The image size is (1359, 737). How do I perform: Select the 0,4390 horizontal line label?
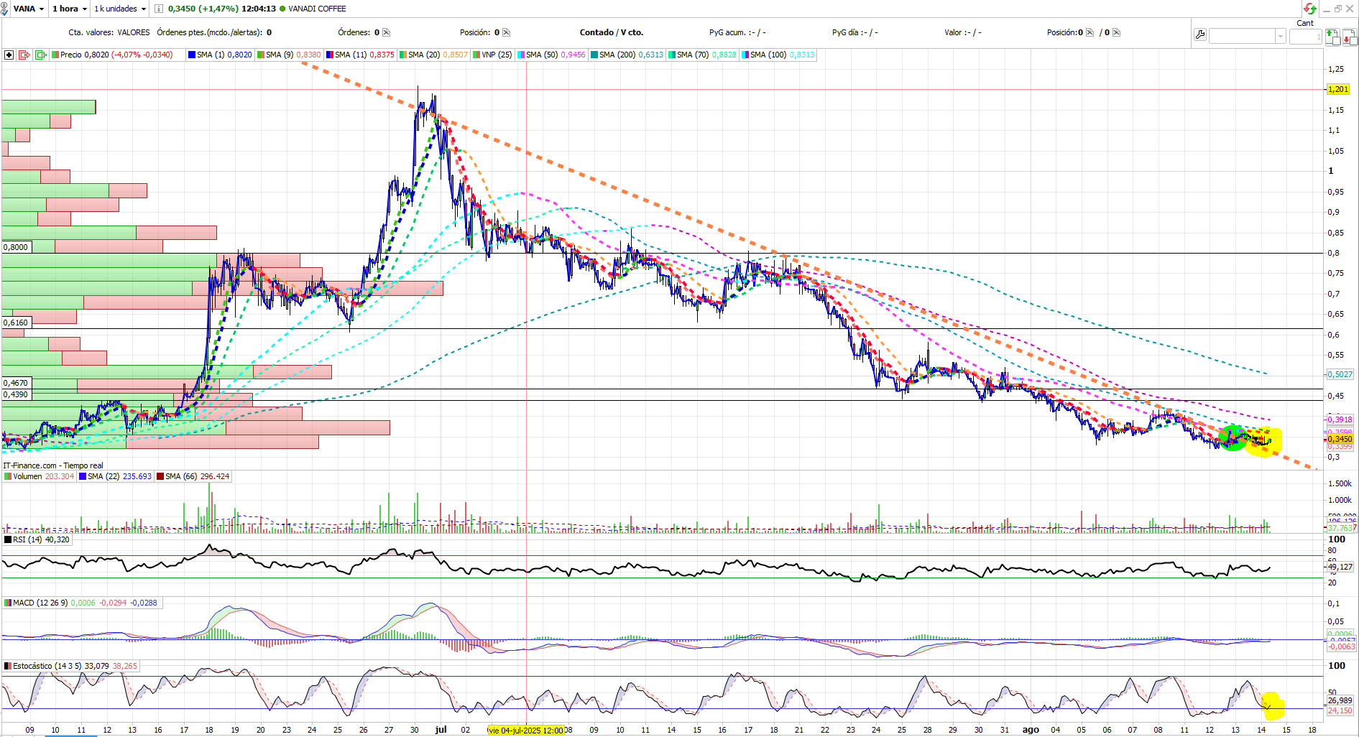pyautogui.click(x=16, y=394)
